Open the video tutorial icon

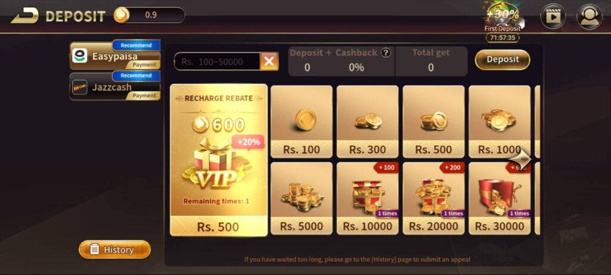coord(553,16)
